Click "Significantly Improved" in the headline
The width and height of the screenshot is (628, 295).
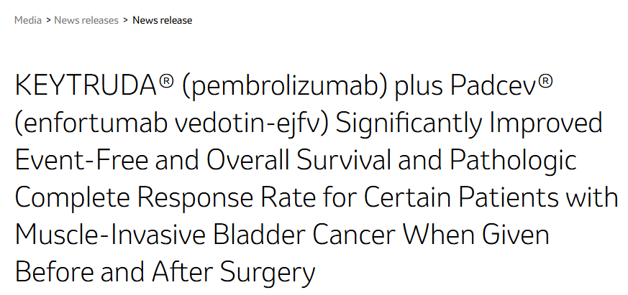tap(469, 123)
